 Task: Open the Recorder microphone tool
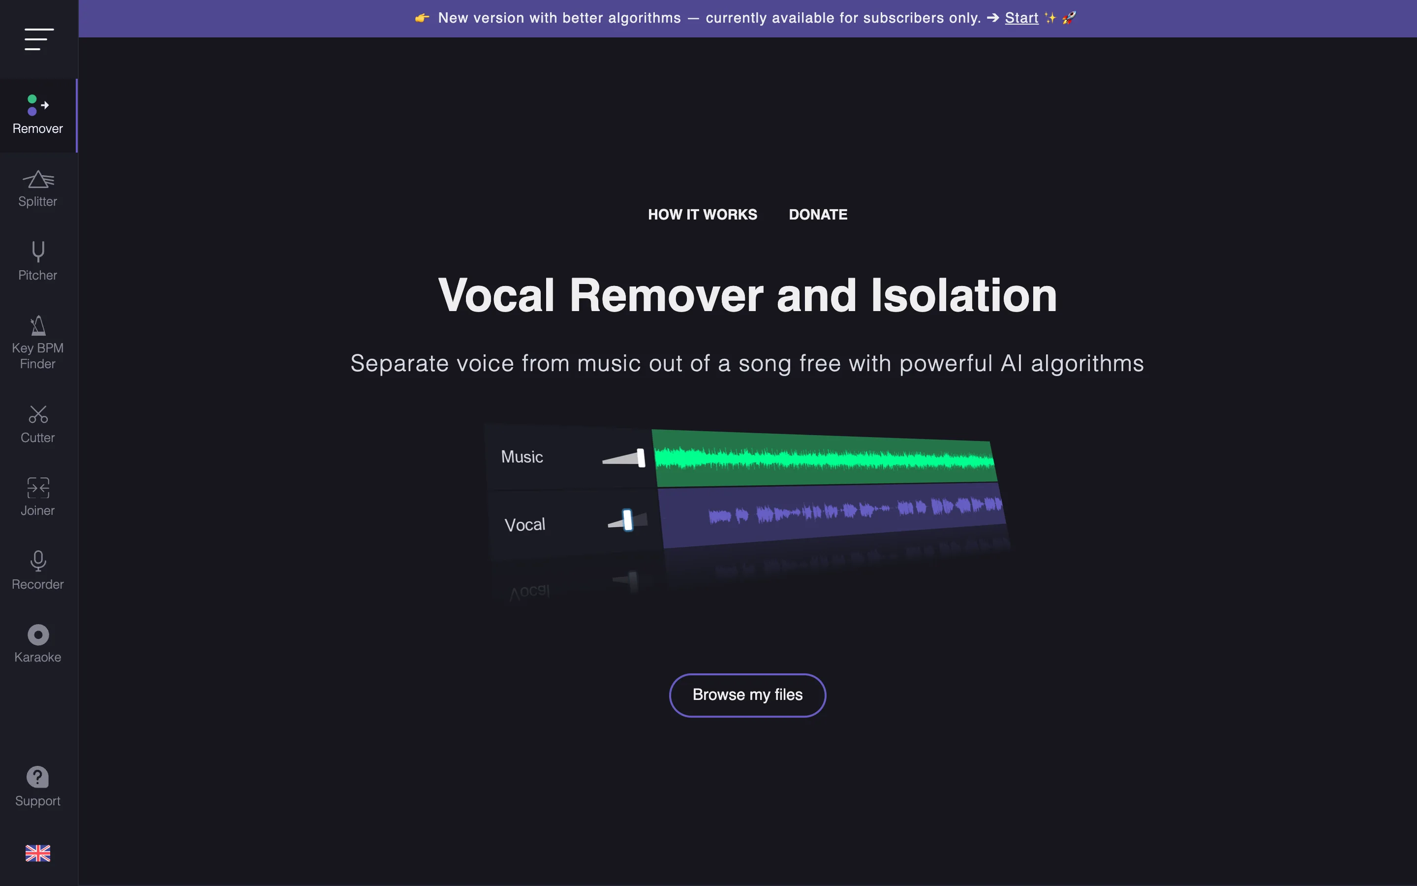click(x=38, y=571)
